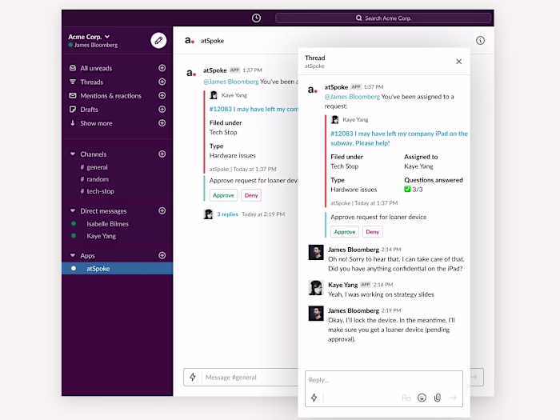Image resolution: width=560 pixels, height=420 pixels.
Task: Click lightning shortcuts icon in thread reply box
Action: (x=314, y=398)
